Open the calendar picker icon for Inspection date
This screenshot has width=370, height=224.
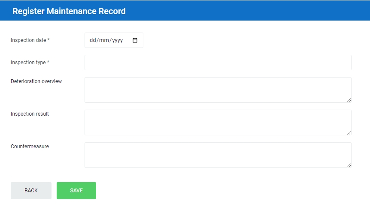pos(135,40)
